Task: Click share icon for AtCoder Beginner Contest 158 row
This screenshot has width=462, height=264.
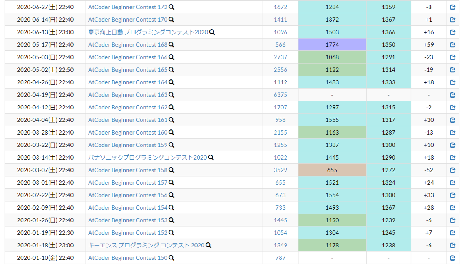Action: tap(453, 170)
